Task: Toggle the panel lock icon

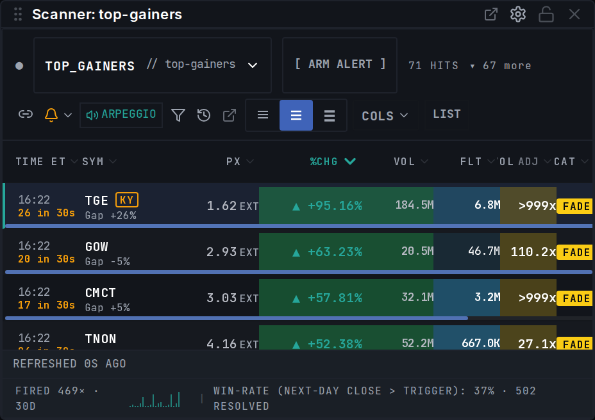Action: (x=546, y=14)
